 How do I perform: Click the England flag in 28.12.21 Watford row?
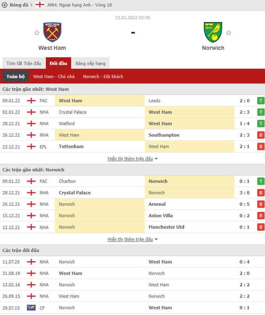pos(31,124)
